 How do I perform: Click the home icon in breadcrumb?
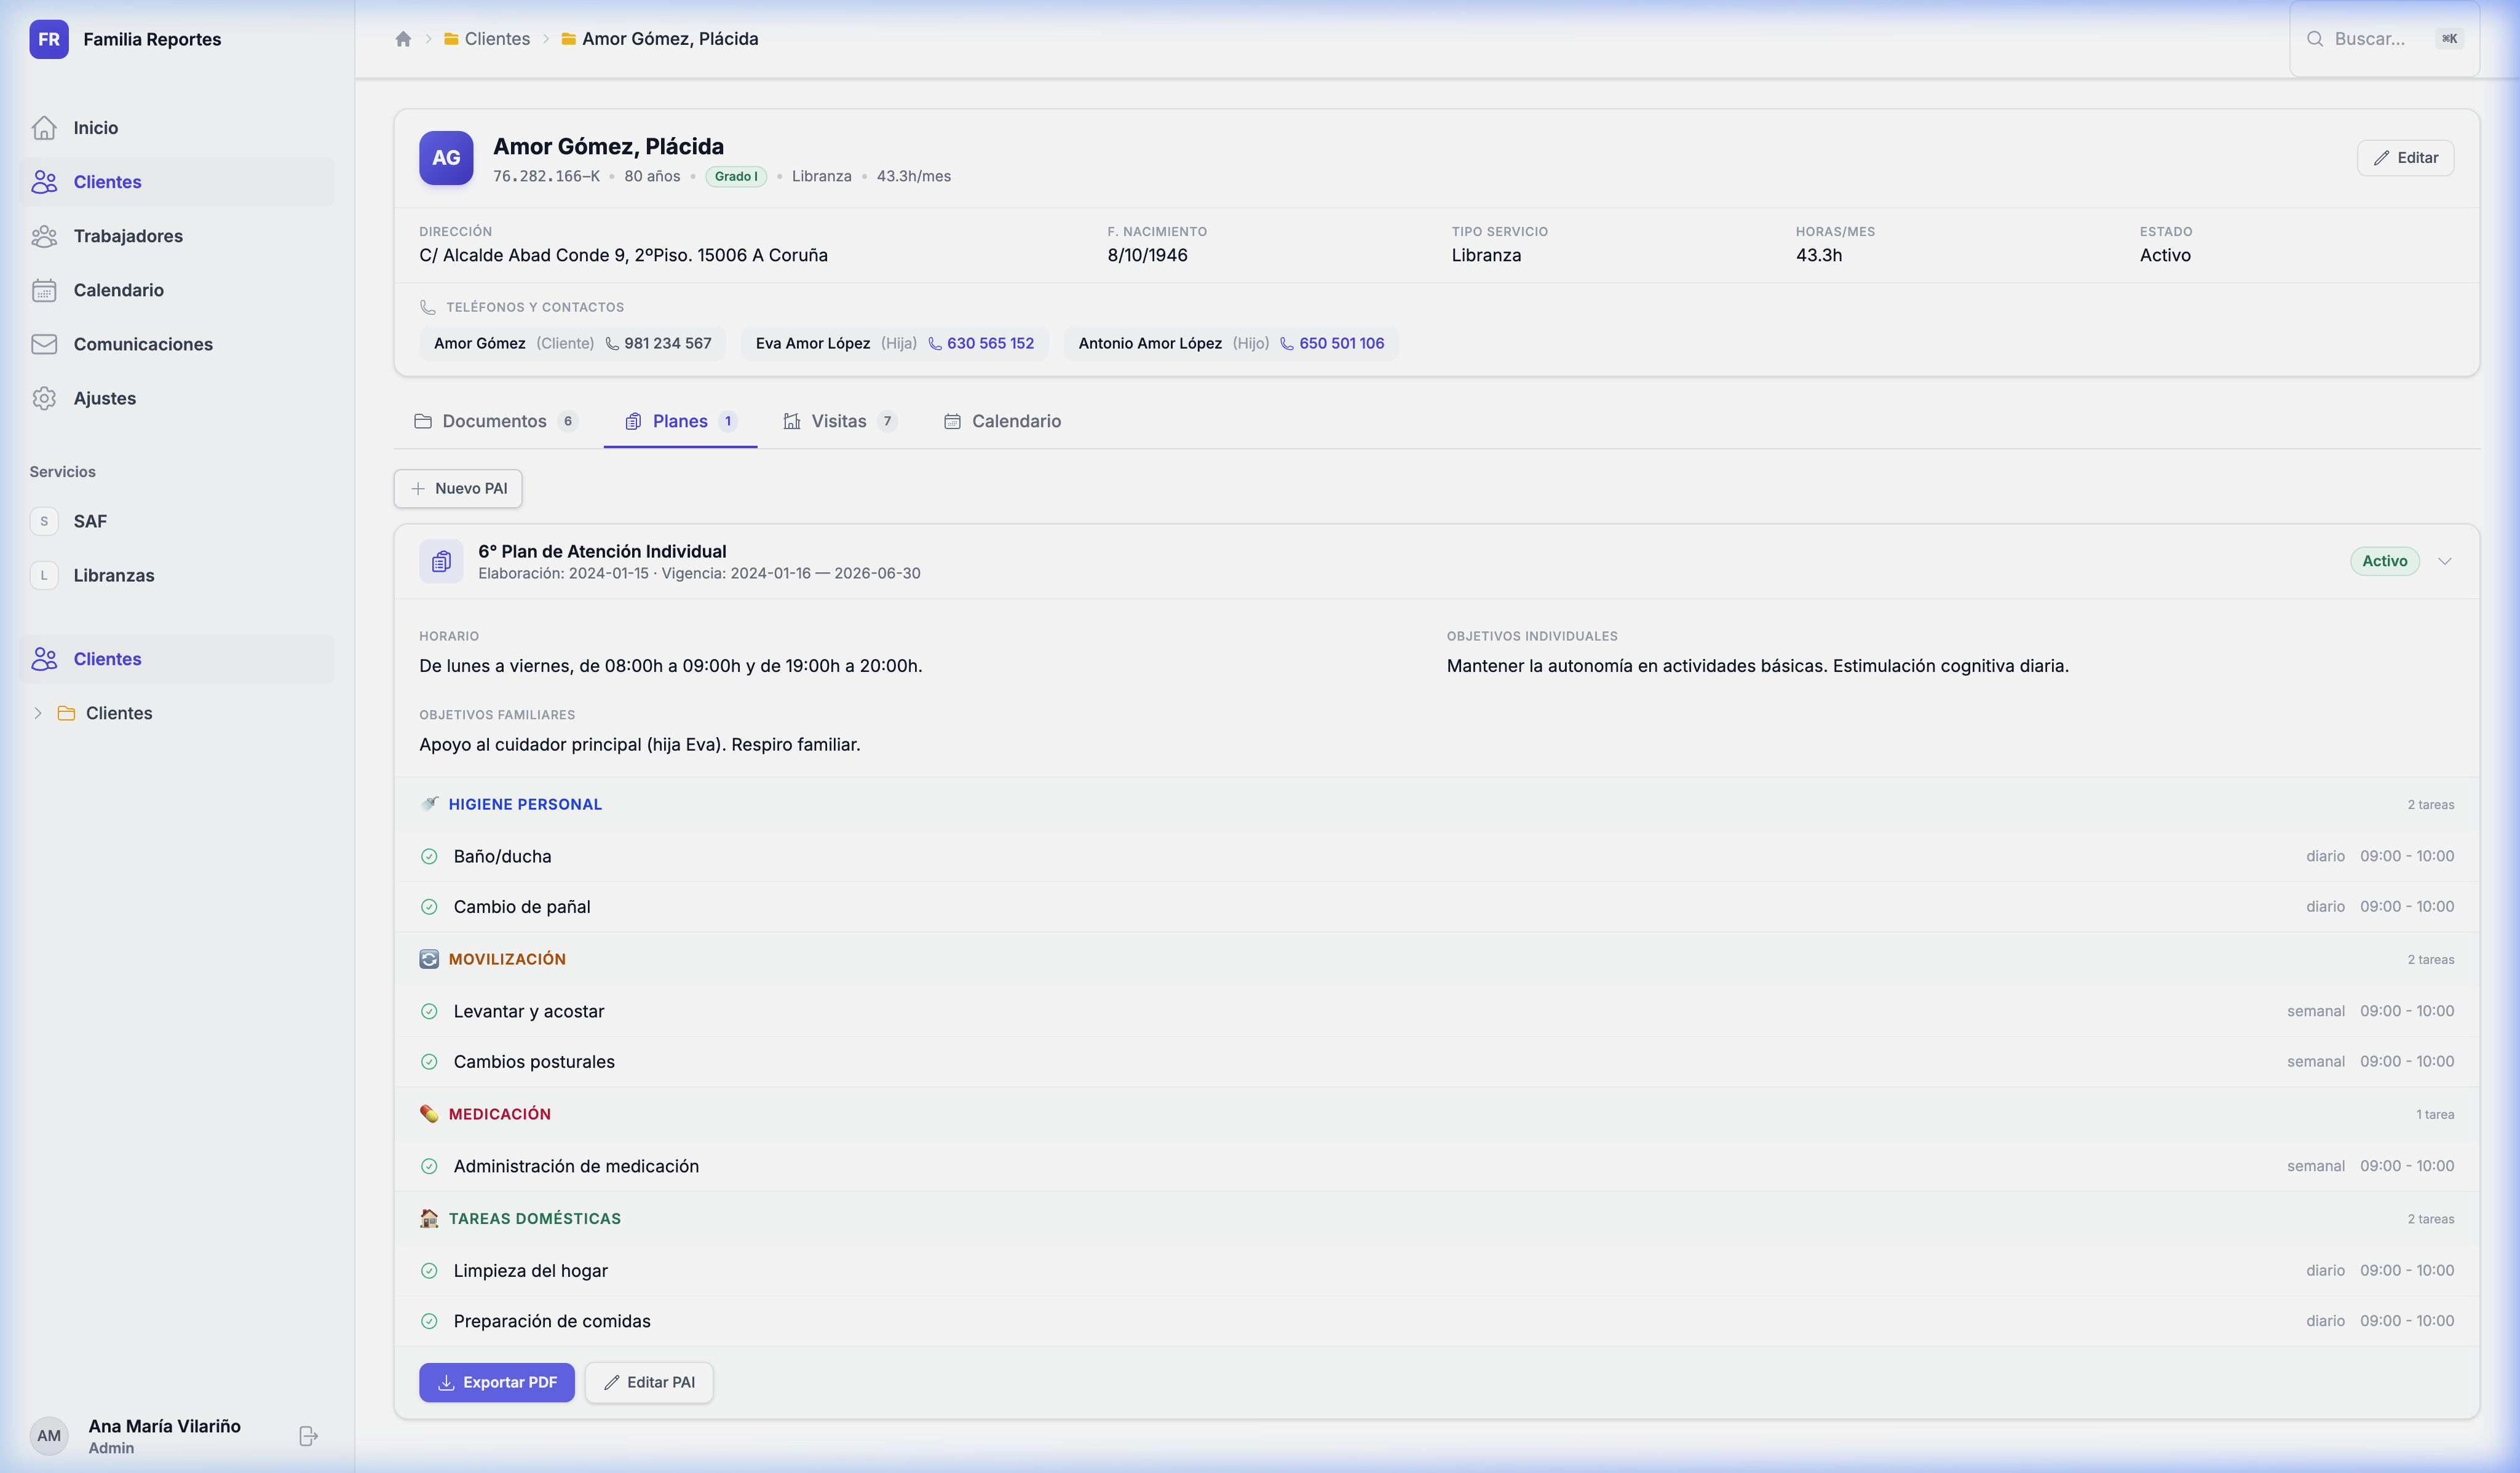click(403, 39)
